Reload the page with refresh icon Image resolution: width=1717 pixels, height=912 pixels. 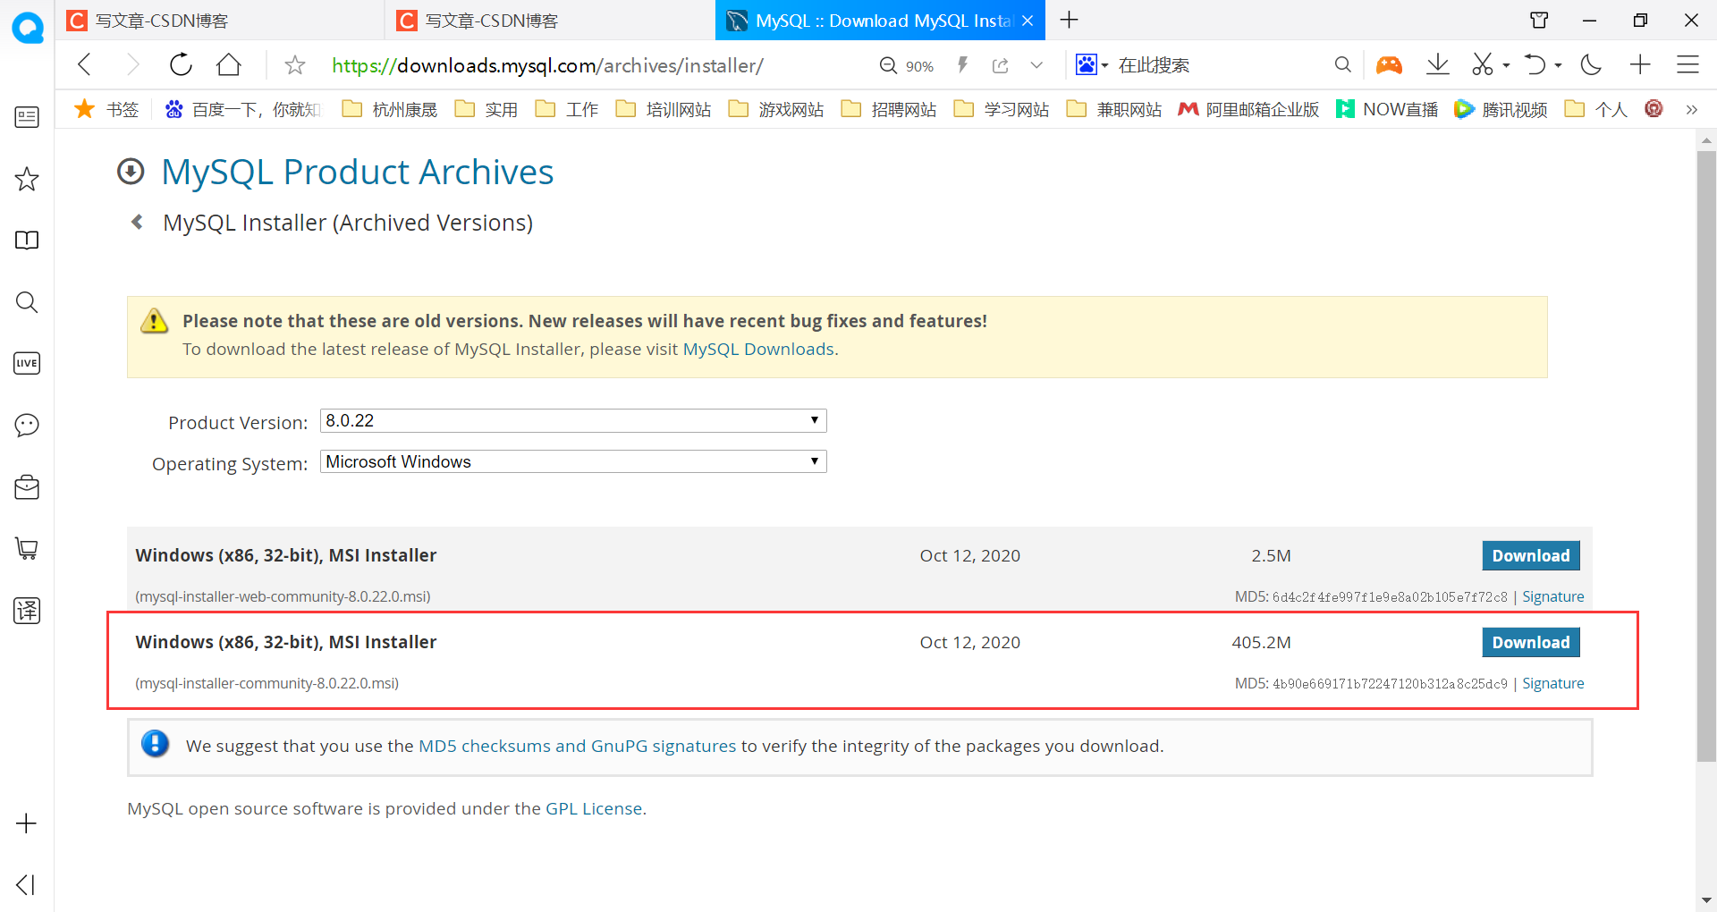tap(181, 64)
